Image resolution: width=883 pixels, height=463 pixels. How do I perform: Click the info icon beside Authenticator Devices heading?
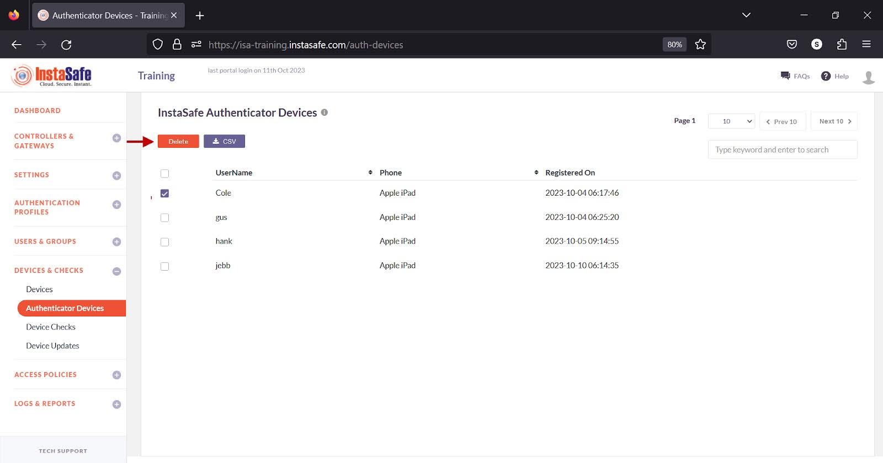[325, 112]
